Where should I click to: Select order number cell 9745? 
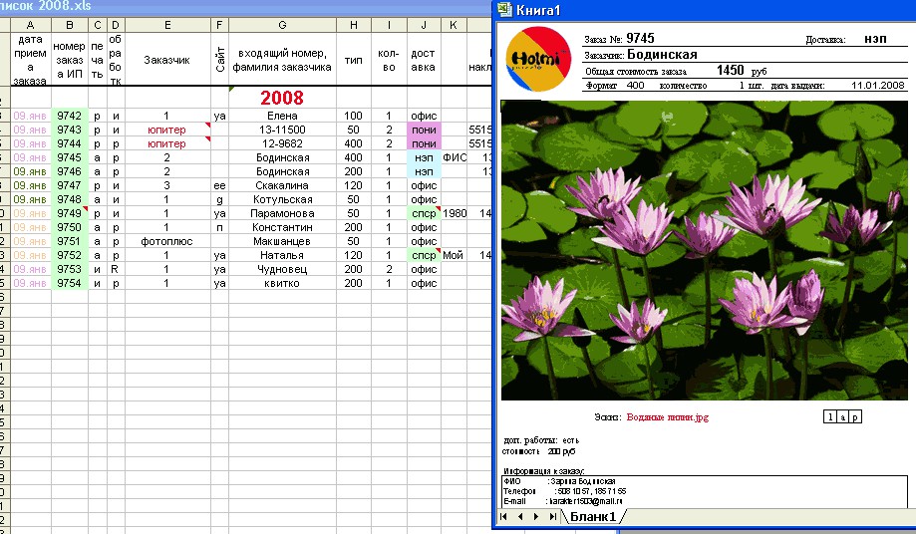tap(70, 157)
